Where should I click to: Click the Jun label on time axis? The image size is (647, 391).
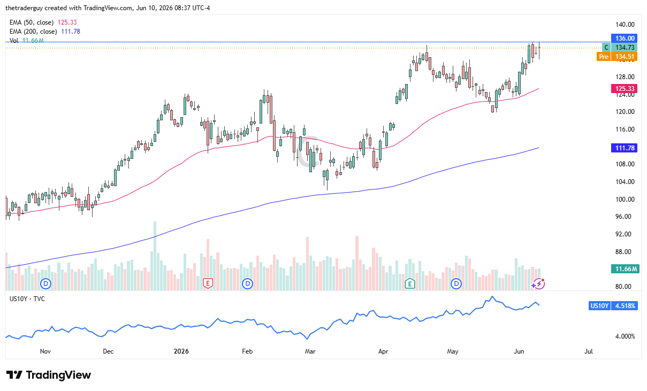(518, 351)
